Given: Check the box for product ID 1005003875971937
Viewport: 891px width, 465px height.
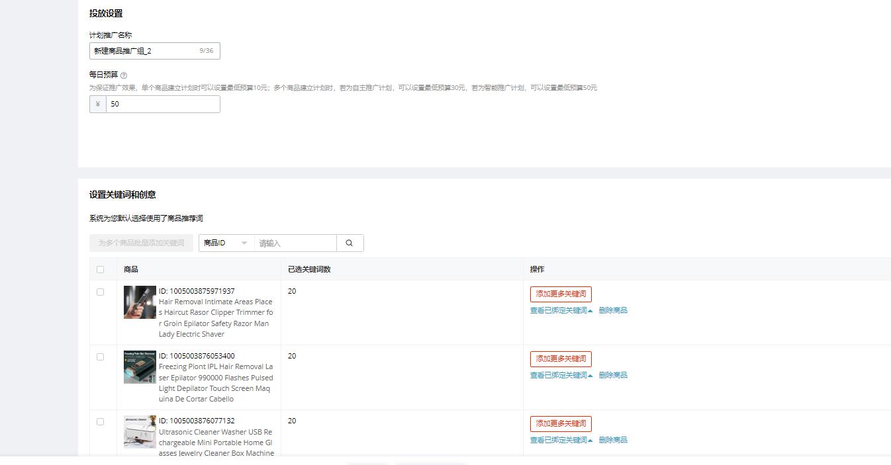Looking at the screenshot, I should click(x=101, y=292).
